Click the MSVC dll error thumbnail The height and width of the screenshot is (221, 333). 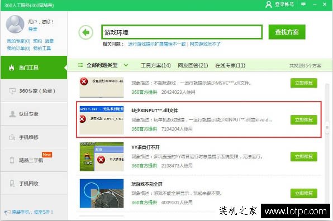point(102,87)
